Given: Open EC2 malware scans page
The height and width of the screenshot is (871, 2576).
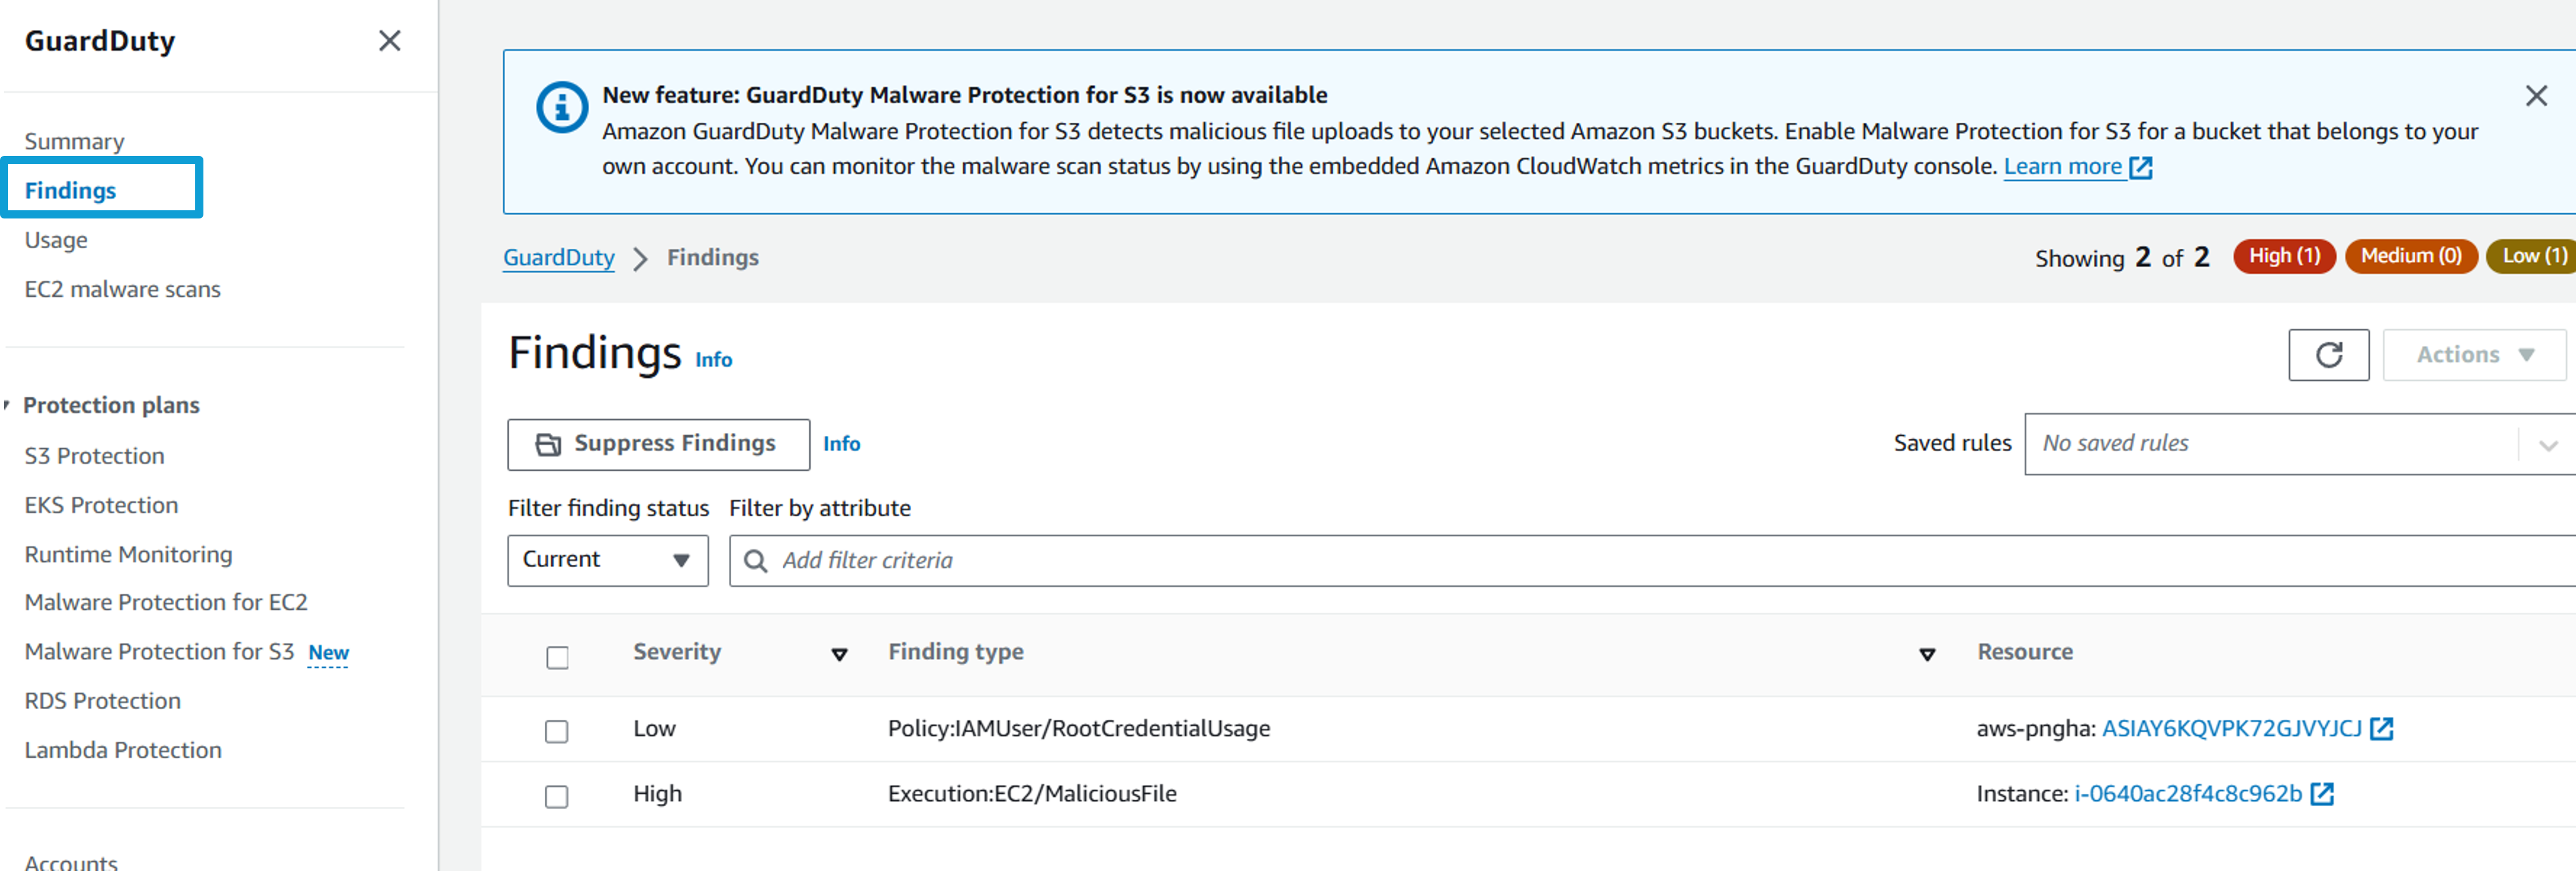Looking at the screenshot, I should pyautogui.click(x=123, y=290).
